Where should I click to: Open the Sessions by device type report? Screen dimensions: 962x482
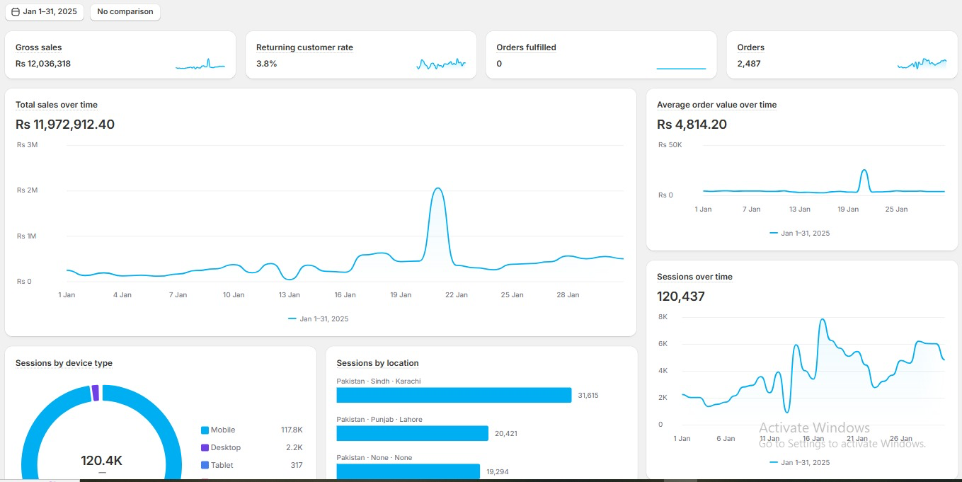pyautogui.click(x=64, y=363)
